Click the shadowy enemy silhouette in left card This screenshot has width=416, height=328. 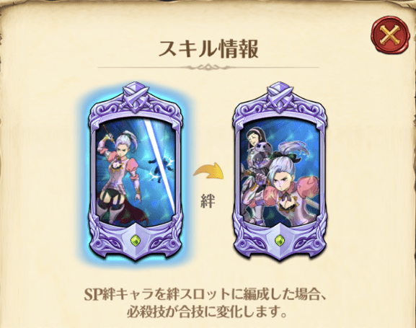point(159,170)
